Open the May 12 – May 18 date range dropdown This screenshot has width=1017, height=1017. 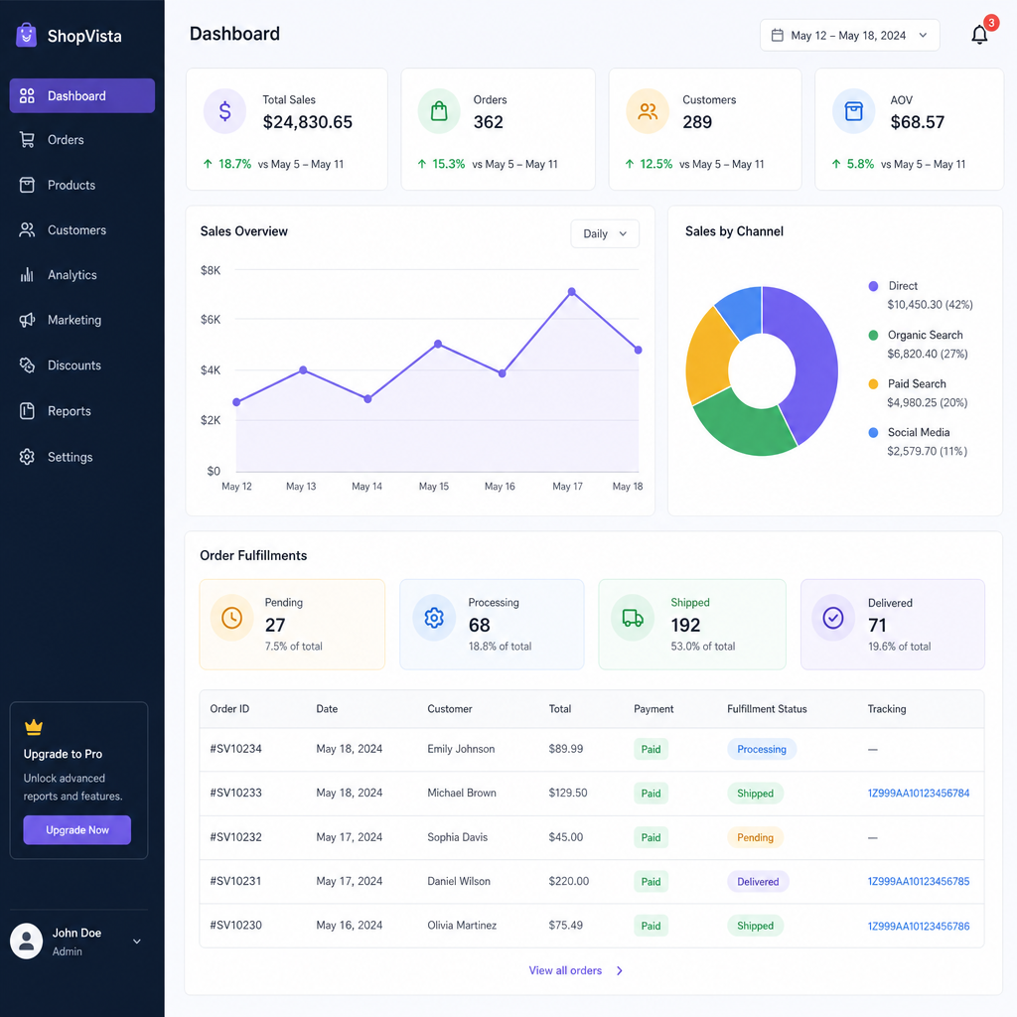pos(850,35)
